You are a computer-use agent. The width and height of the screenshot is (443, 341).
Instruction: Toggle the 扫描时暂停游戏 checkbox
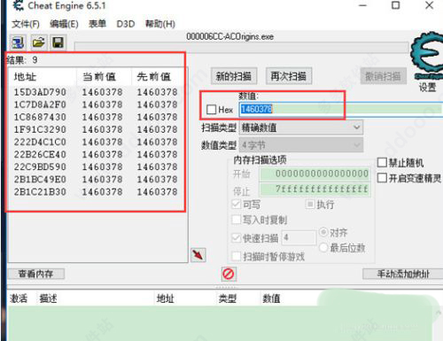237,256
